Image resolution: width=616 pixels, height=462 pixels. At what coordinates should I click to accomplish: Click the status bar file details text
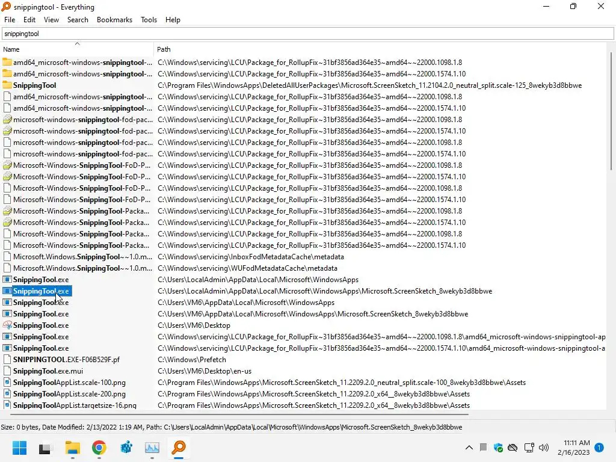(x=232, y=427)
